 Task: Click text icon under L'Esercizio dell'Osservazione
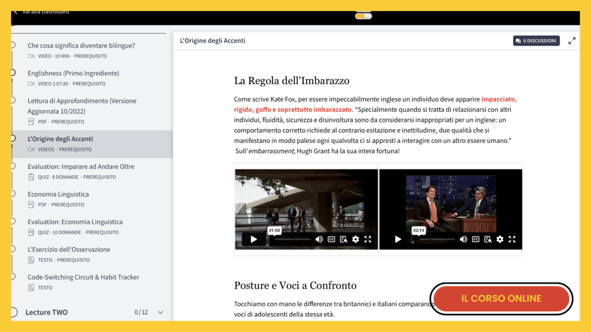31,260
